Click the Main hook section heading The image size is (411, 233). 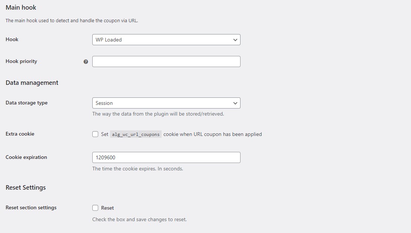[x=21, y=7]
